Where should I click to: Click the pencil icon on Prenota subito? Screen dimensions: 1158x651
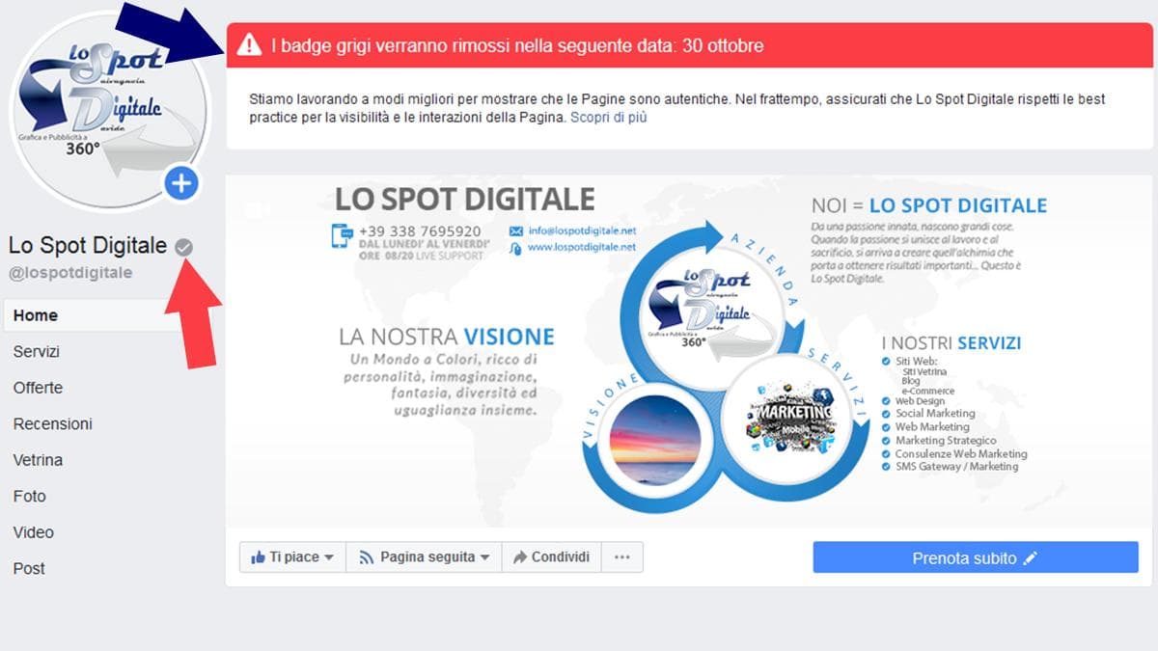(x=1031, y=558)
